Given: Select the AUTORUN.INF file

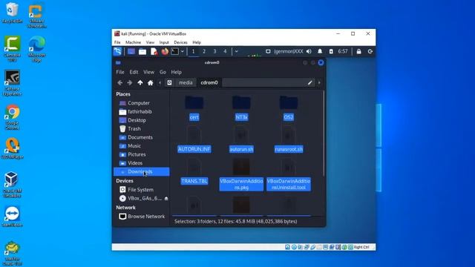Looking at the screenshot, I should point(194,141).
